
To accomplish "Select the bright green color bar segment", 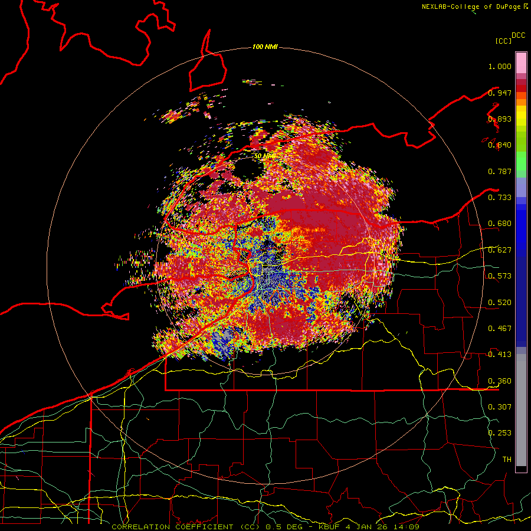I will (x=521, y=161).
